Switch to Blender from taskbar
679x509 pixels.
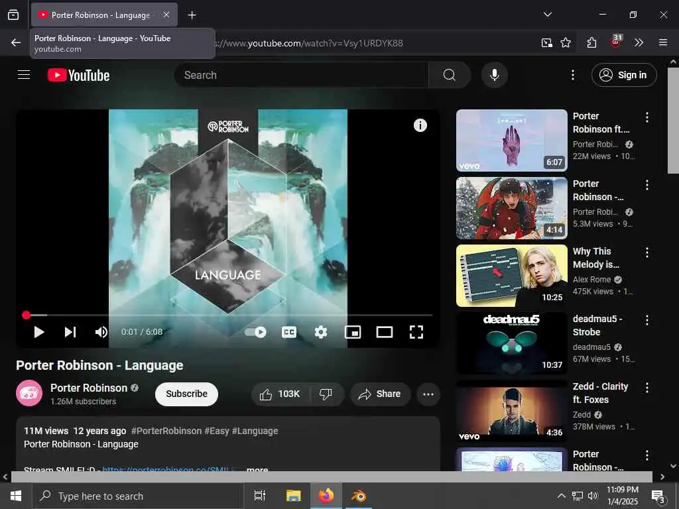click(x=359, y=496)
